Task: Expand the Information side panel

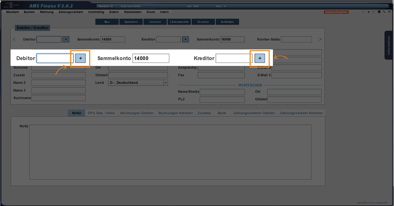Action: [388, 45]
